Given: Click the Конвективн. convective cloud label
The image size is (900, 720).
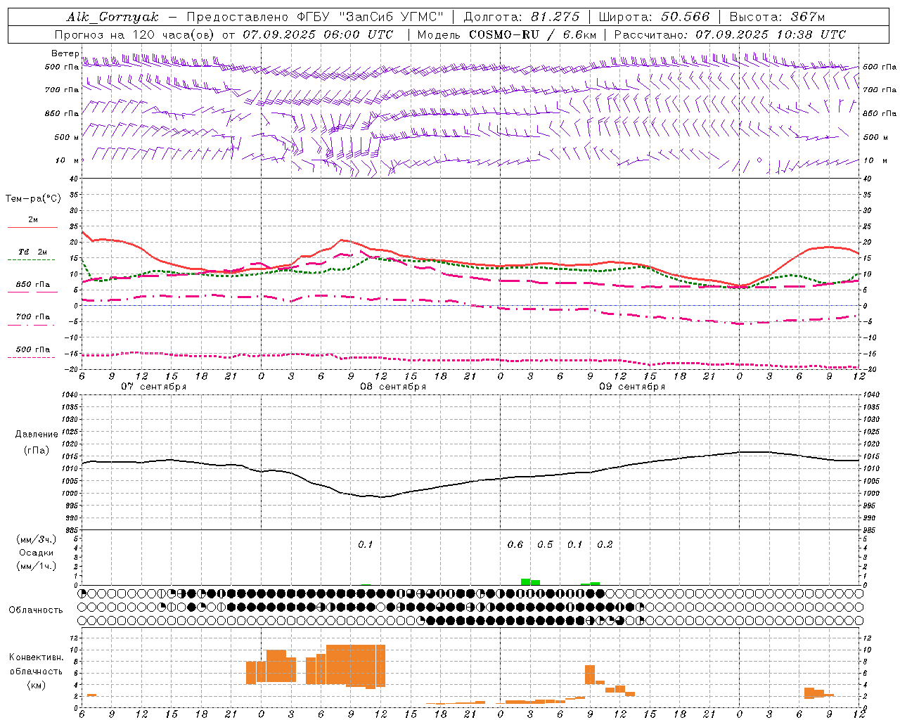Looking at the screenshot, I should tap(37, 657).
